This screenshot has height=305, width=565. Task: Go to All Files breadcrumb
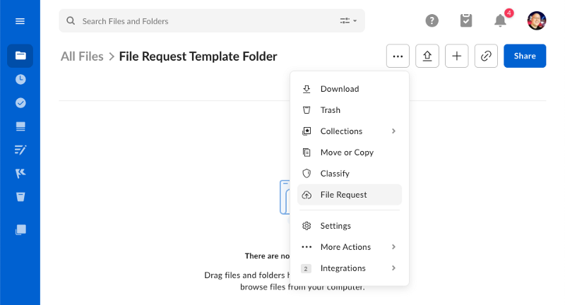click(82, 56)
